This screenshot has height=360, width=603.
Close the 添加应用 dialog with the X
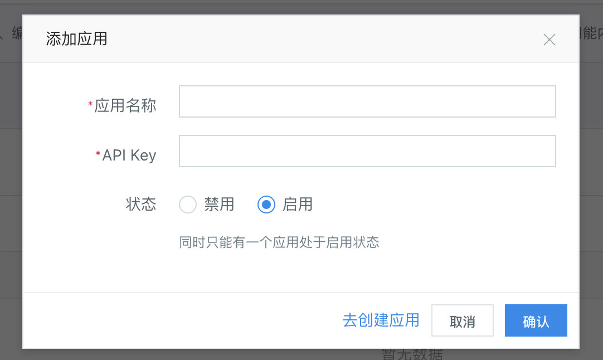[549, 40]
